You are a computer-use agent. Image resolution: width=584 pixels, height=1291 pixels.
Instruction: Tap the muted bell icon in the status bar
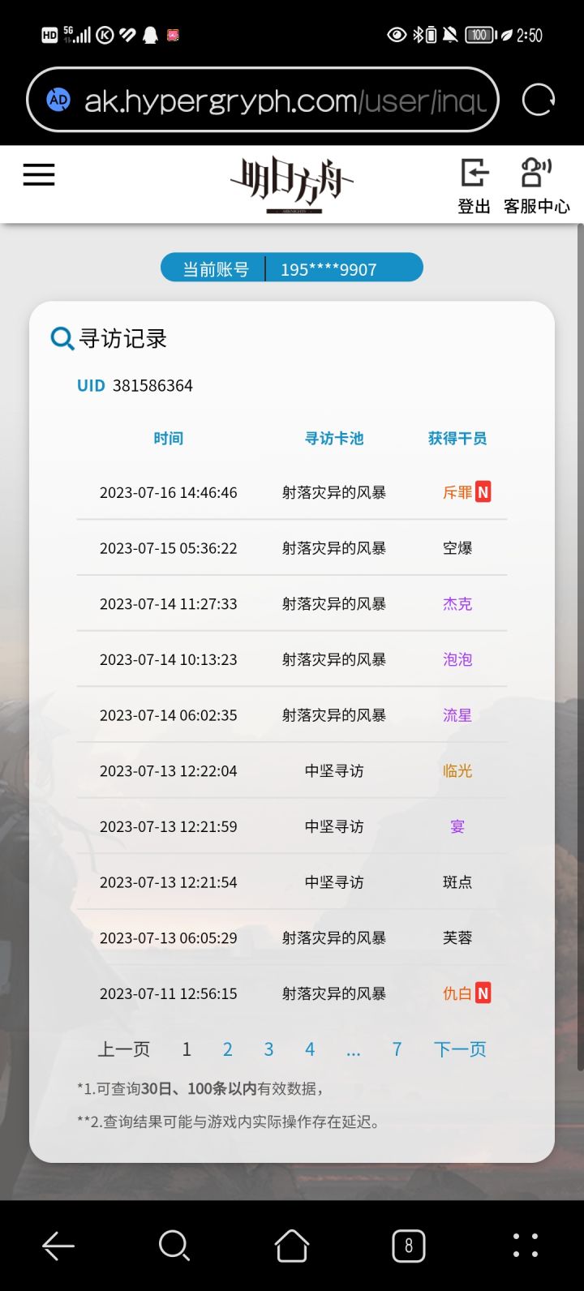450,35
